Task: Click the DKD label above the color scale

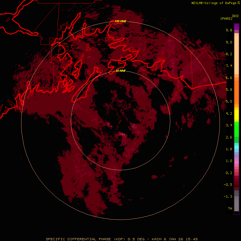Action: 235,16
